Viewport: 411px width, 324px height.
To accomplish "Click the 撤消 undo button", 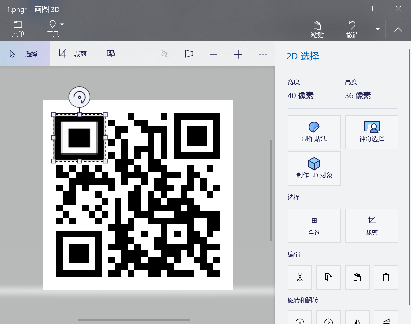I will coord(352,30).
